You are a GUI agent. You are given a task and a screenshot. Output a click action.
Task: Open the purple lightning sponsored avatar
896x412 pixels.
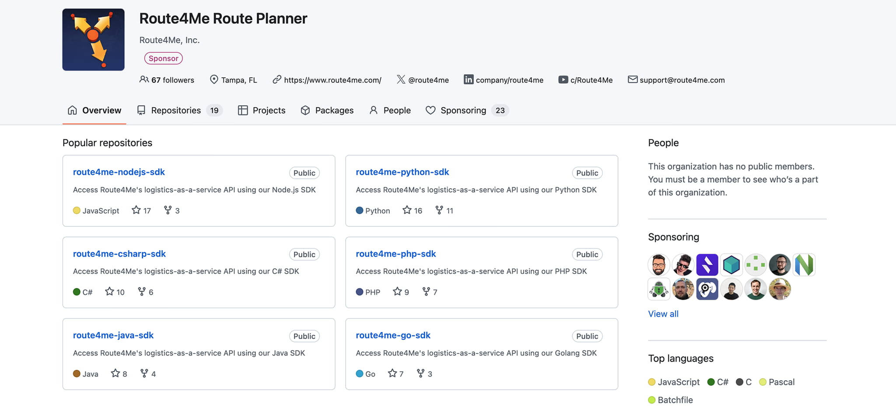[x=707, y=265]
